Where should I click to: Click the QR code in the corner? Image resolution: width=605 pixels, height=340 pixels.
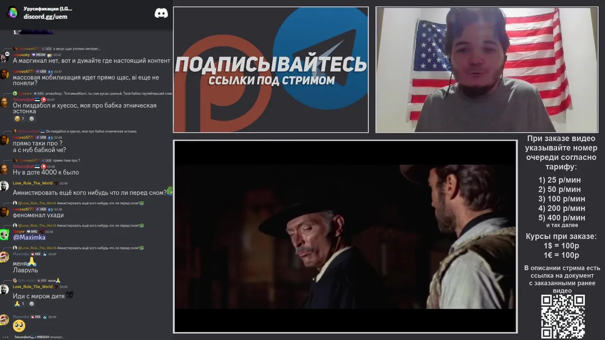[x=563, y=316]
